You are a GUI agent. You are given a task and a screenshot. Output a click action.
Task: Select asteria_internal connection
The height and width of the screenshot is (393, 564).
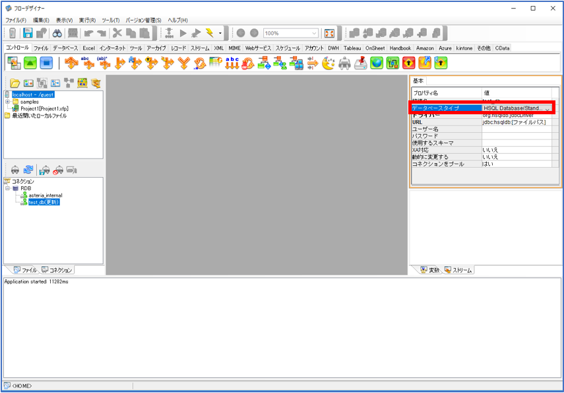point(46,196)
